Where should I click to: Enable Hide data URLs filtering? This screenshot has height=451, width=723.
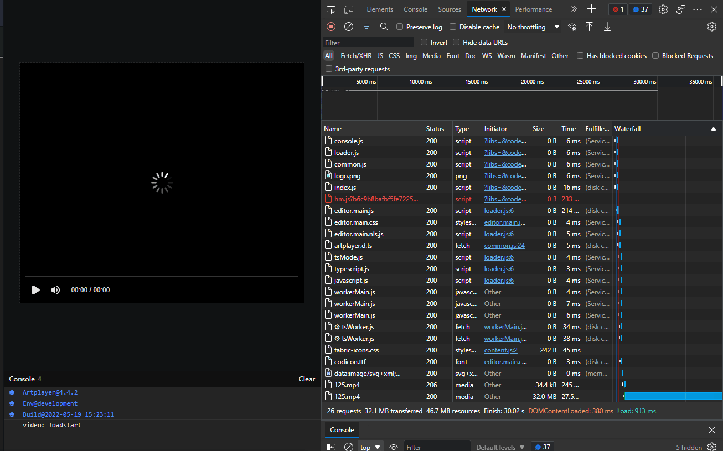456,42
